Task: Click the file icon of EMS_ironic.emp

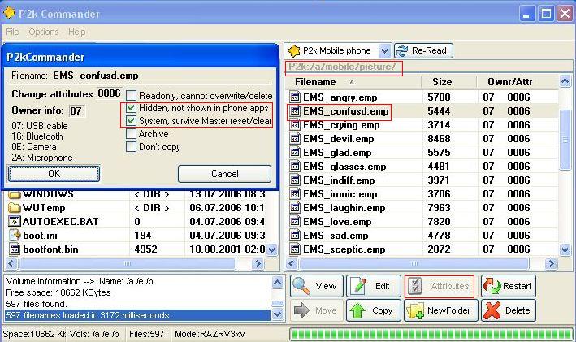Action: coord(295,194)
